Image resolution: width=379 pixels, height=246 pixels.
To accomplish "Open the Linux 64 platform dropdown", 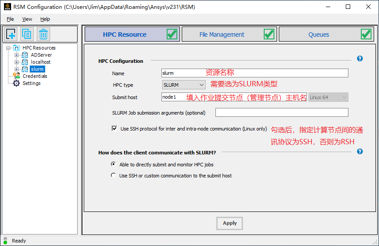I will tap(328, 97).
